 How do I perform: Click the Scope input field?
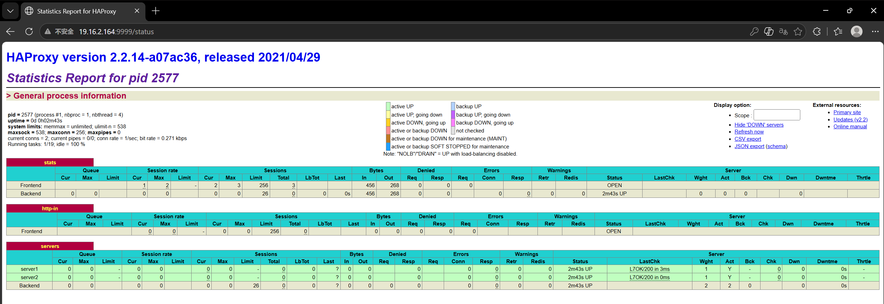pyautogui.click(x=777, y=115)
